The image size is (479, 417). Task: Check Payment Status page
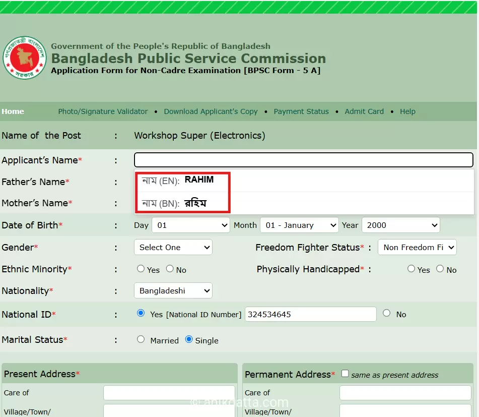click(x=301, y=111)
